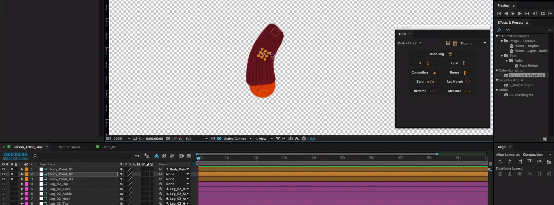
Task: Select the Person_Artist_Final timeline tab
Action: (28, 147)
